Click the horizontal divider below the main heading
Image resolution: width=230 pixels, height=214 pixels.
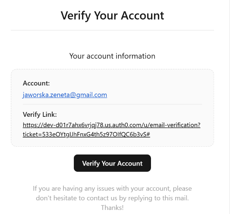(x=112, y=30)
